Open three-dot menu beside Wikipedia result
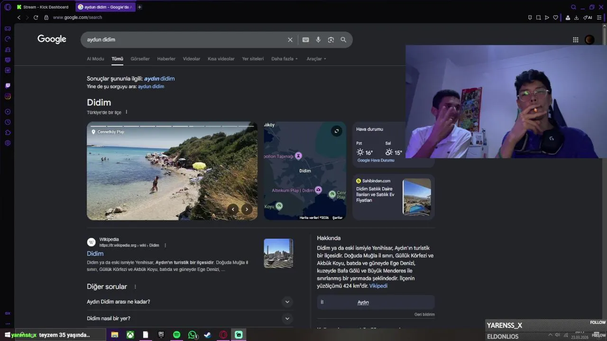 point(165,245)
